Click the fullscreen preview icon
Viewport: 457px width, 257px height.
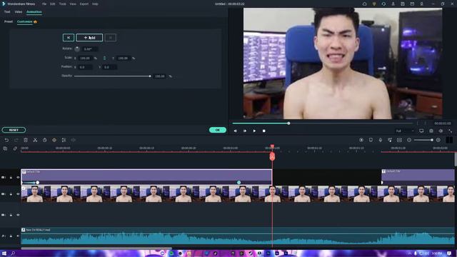tap(451, 131)
